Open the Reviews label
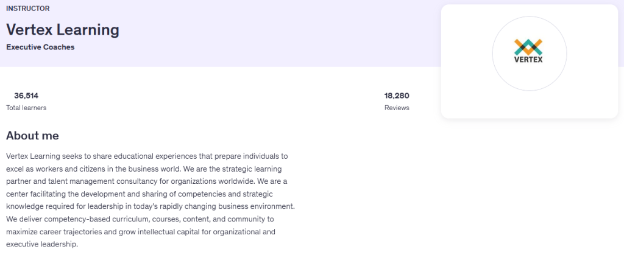624x255 pixels. (x=397, y=108)
